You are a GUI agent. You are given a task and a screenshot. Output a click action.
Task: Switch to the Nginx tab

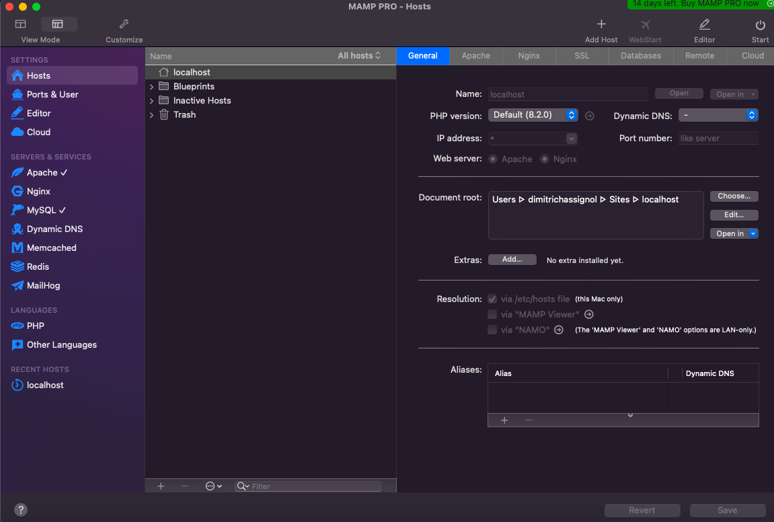click(x=529, y=56)
